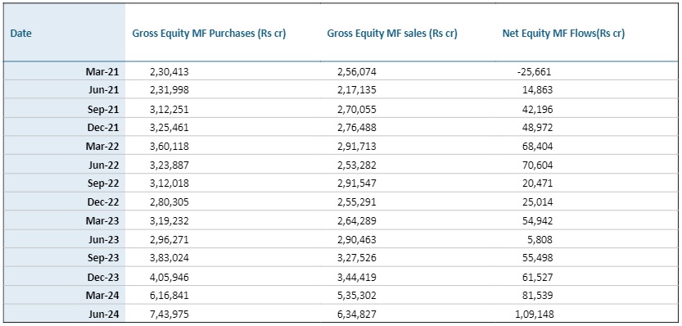This screenshot has width=682, height=326.
Task: Select the Date column header
Action: click(21, 34)
